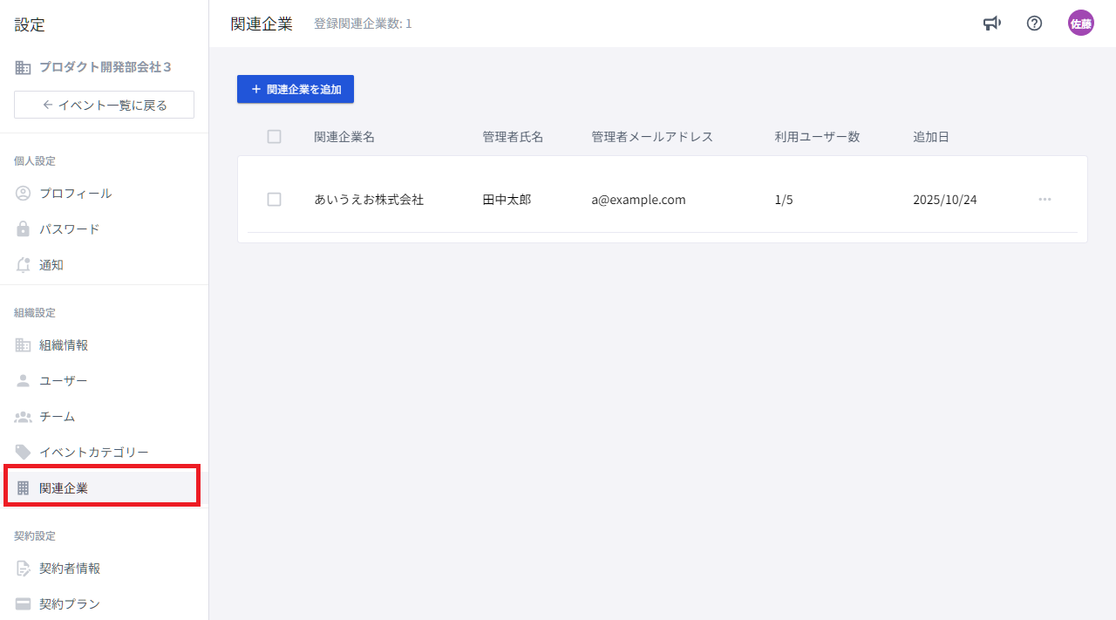The image size is (1116, 620).
Task: Check the box for あいうえお株式会社 row
Action: click(x=274, y=200)
